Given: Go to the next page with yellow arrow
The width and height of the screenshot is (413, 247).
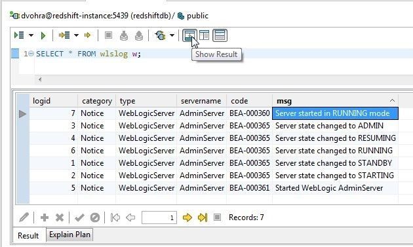Looking at the screenshot, I should [187, 218].
